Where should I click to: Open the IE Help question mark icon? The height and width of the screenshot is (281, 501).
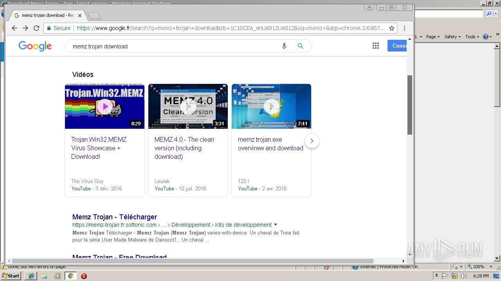[485, 37]
